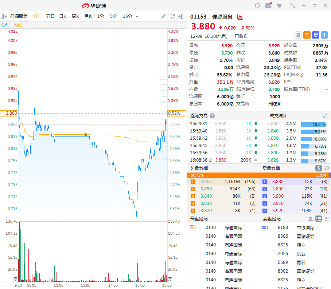Select broker list view icon
The image size is (331, 289).
point(319,219)
